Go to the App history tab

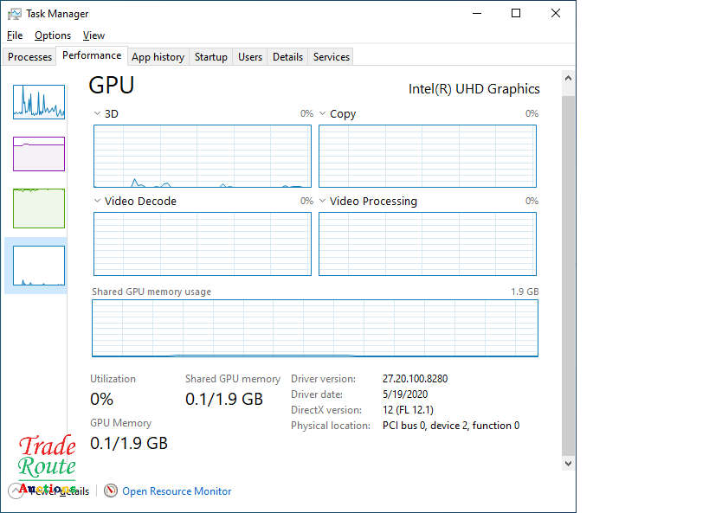[158, 57]
